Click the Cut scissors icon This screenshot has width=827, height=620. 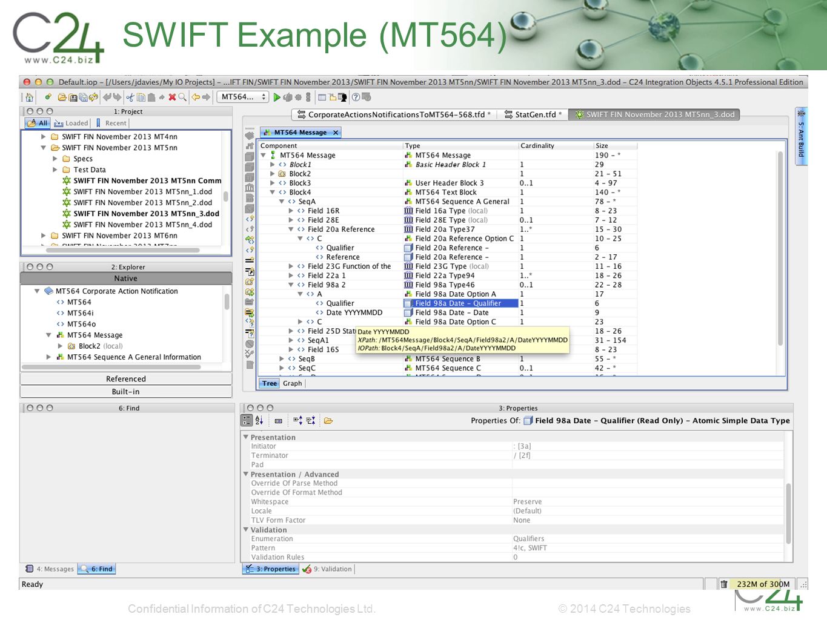click(x=130, y=97)
